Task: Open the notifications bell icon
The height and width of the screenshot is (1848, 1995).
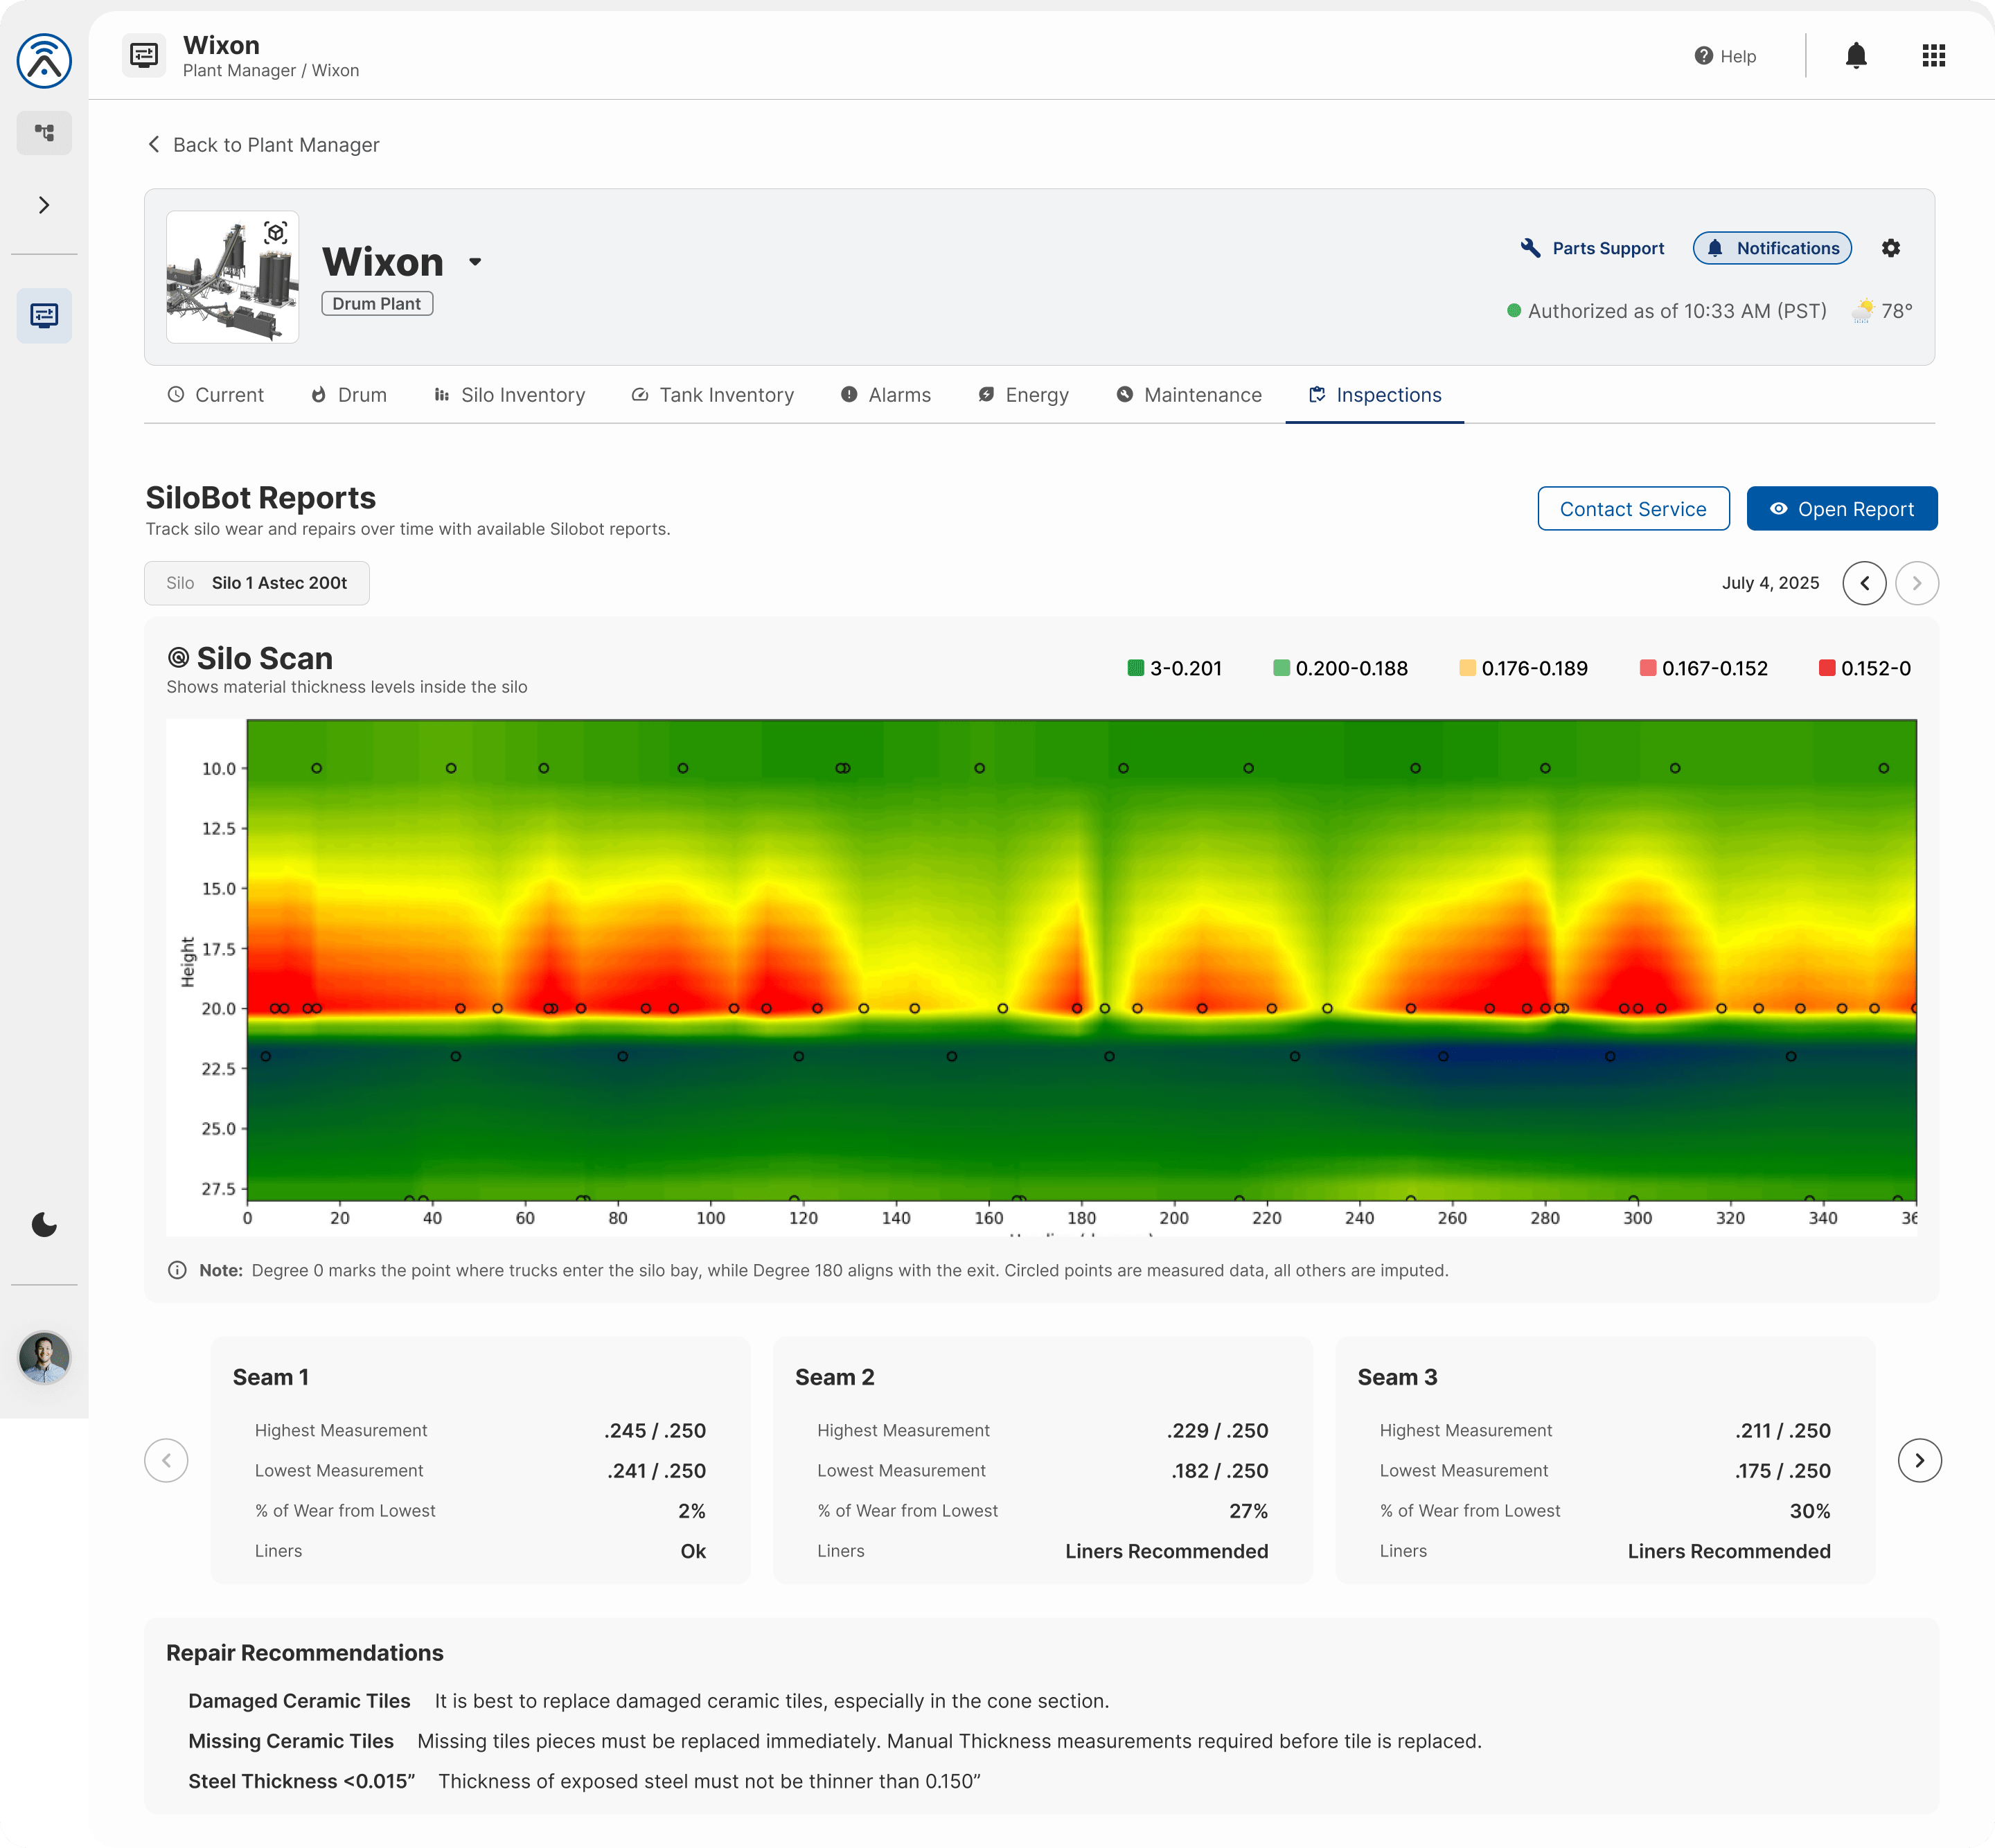Action: (1856, 55)
